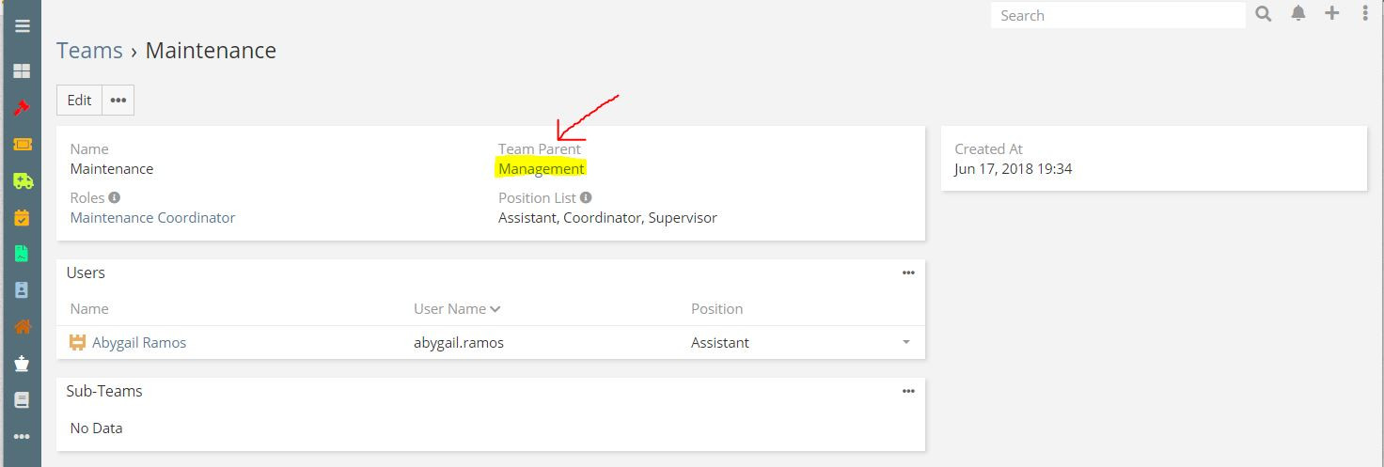Open the dashboard grid icon in sidebar
The image size is (1384, 467).
[x=22, y=71]
